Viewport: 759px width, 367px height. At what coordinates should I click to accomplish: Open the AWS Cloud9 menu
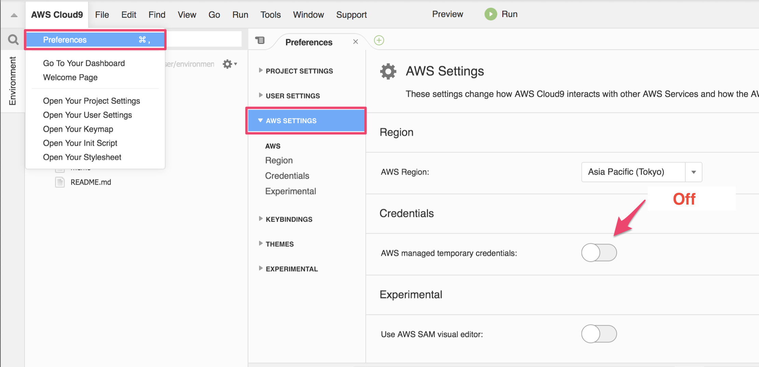pos(57,15)
